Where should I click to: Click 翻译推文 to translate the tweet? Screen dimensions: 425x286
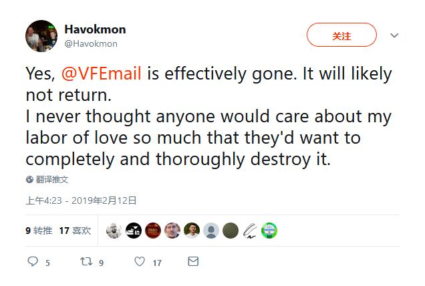pos(52,180)
